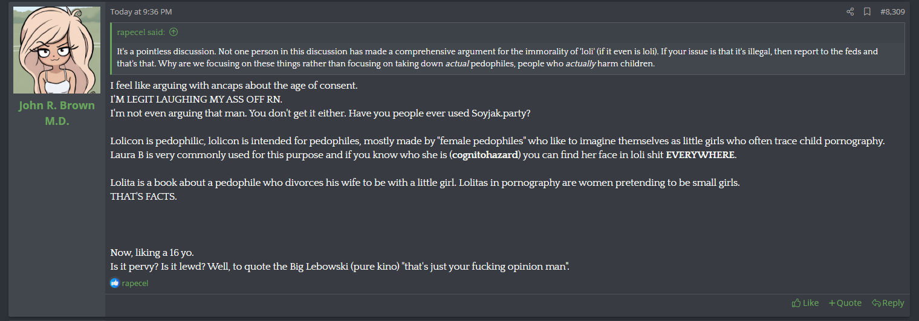Click the share icon on the post
919x321 pixels.
tap(850, 11)
